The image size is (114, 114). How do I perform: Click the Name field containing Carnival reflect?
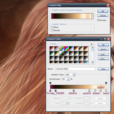coord(75,69)
